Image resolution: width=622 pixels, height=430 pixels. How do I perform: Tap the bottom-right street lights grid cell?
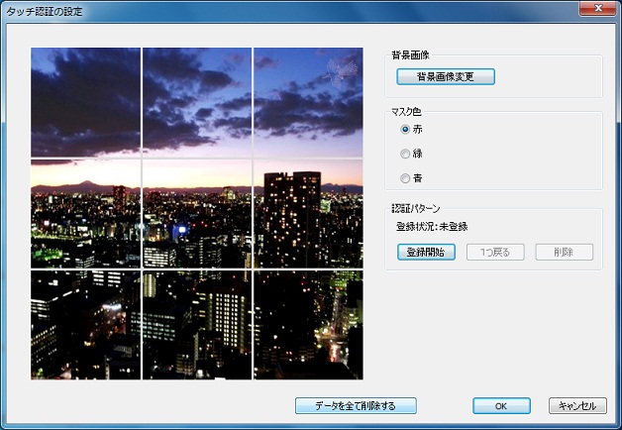pyautogui.click(x=308, y=325)
